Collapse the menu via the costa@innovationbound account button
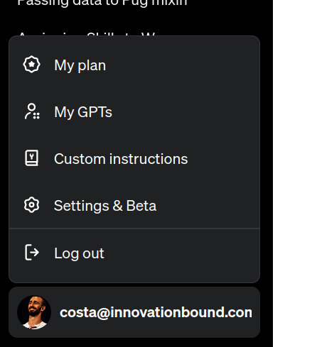The height and width of the screenshot is (347, 317). click(x=134, y=312)
